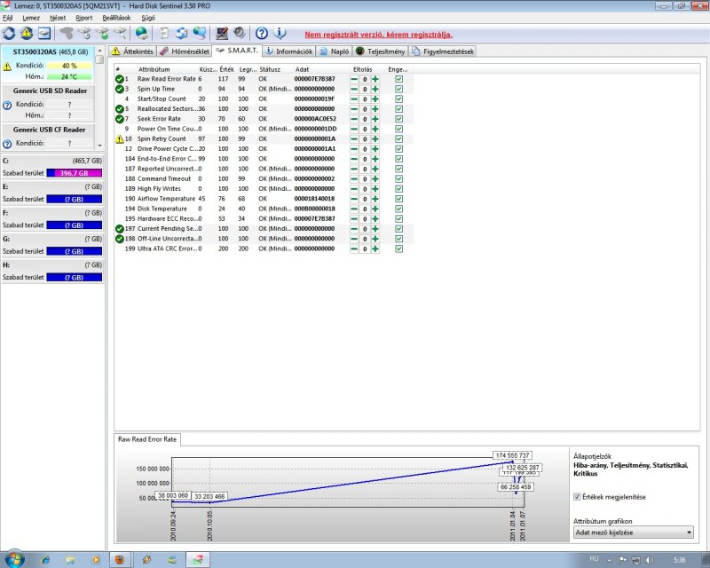710x568 pixels.
Task: Toggle the Értékek megjelenítése checkbox
Action: pyautogui.click(x=577, y=497)
